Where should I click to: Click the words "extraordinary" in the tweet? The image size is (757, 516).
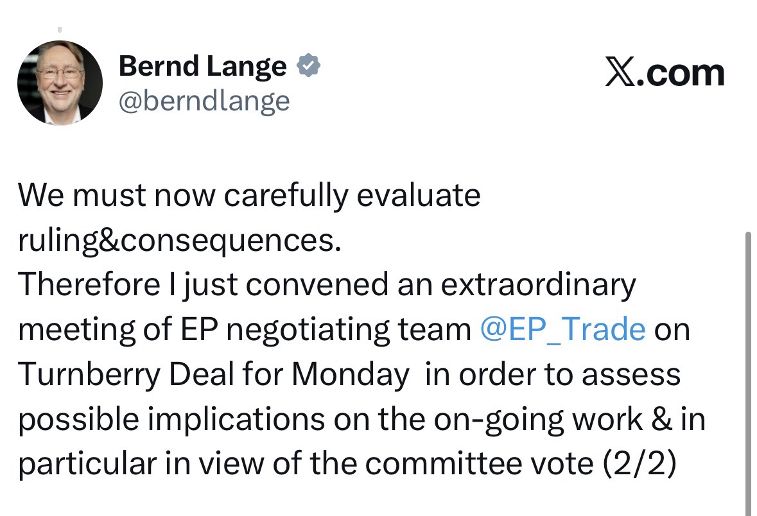[x=538, y=284]
